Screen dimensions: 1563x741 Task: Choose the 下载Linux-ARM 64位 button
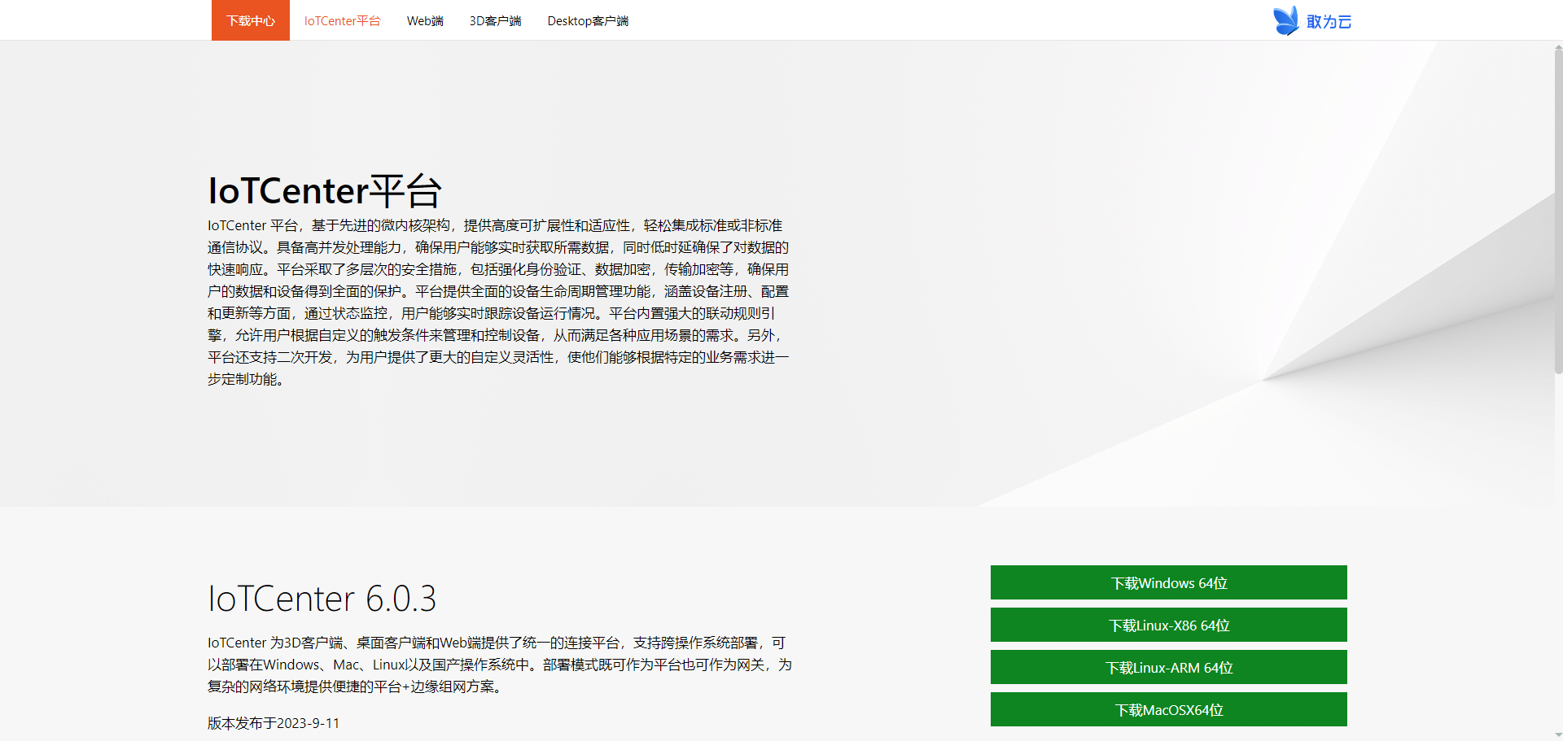[1169, 667]
